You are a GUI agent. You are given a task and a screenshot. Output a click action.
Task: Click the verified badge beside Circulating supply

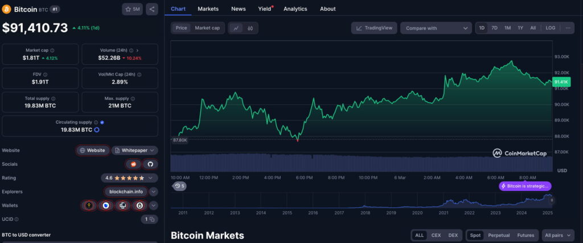click(102, 122)
